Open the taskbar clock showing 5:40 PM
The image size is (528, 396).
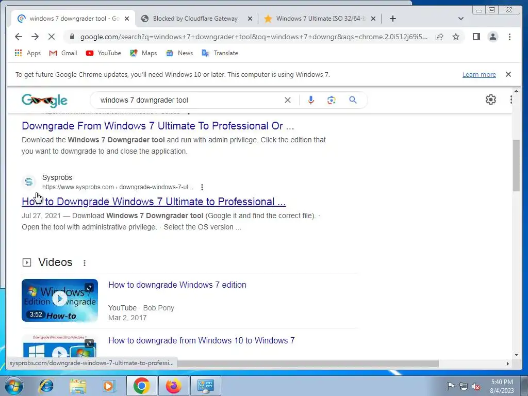coord(502,386)
